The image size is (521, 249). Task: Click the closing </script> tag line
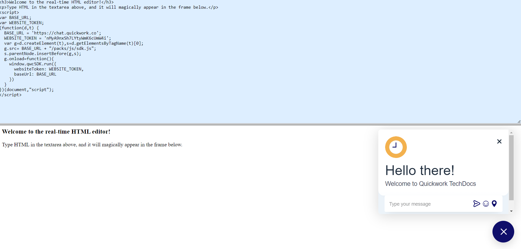click(x=11, y=95)
